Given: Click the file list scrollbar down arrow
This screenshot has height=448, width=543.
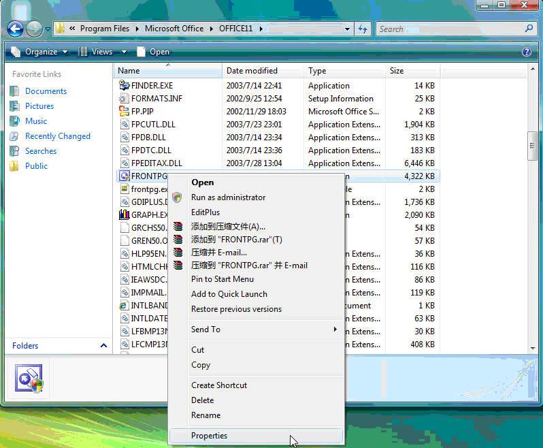Looking at the screenshot, I should click(533, 348).
